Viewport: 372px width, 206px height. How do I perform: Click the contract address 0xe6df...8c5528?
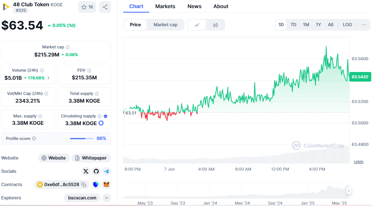point(62,185)
